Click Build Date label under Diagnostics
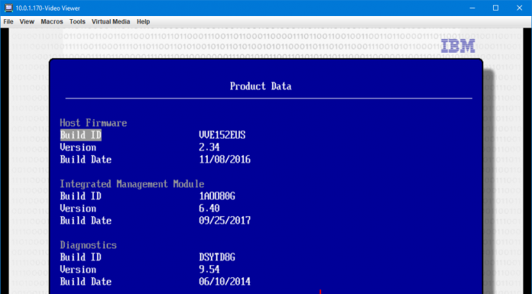 tap(86, 282)
